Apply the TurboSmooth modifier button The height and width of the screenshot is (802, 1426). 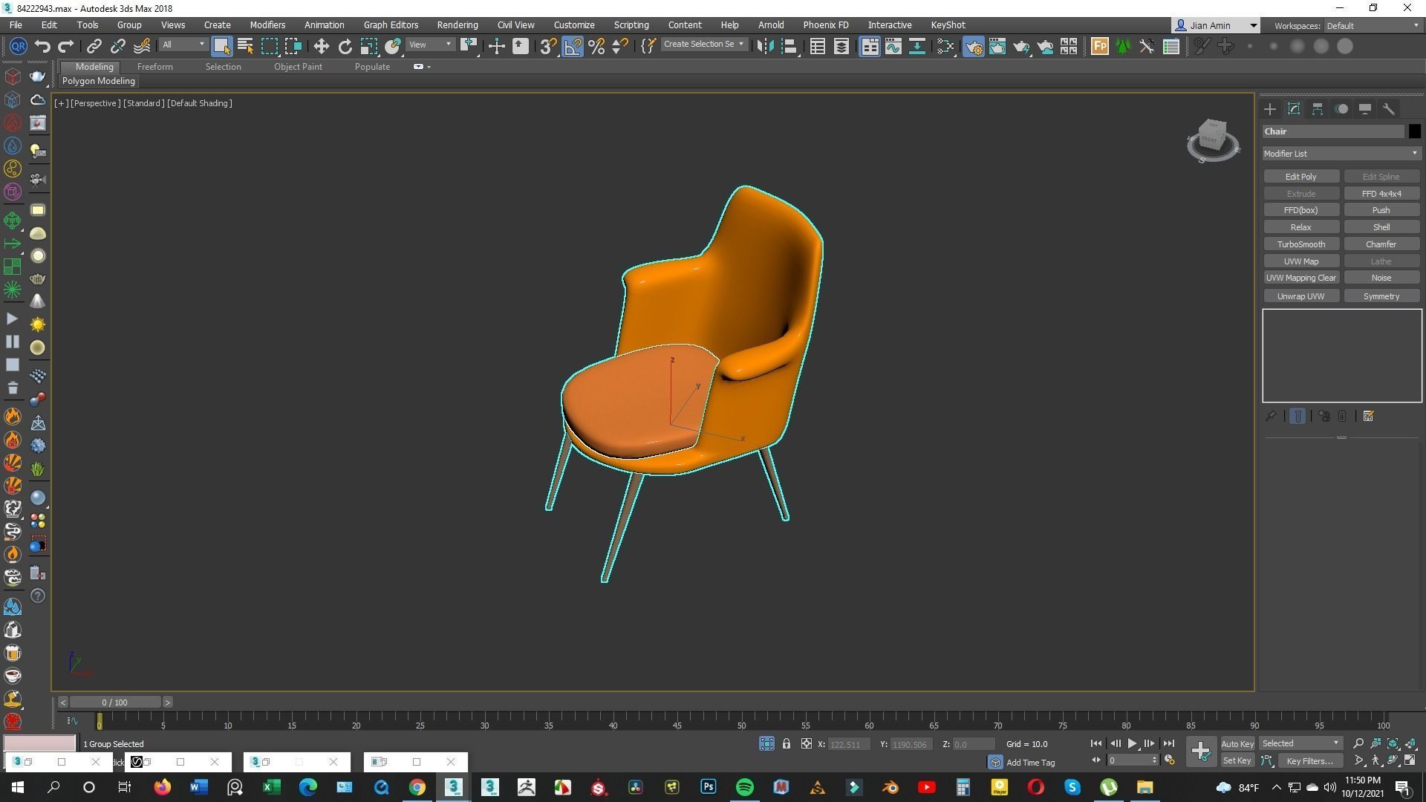point(1301,244)
